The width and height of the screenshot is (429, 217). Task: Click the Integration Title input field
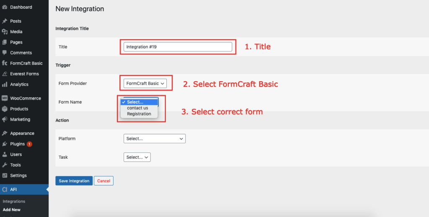[x=178, y=47]
